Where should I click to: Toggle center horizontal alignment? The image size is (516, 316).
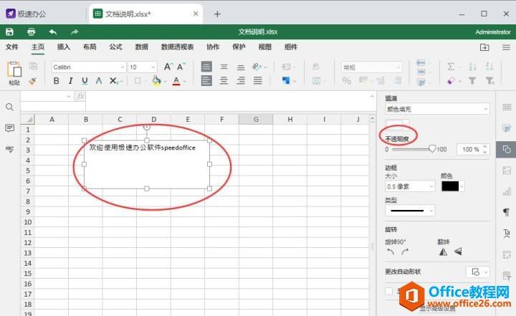[224, 81]
